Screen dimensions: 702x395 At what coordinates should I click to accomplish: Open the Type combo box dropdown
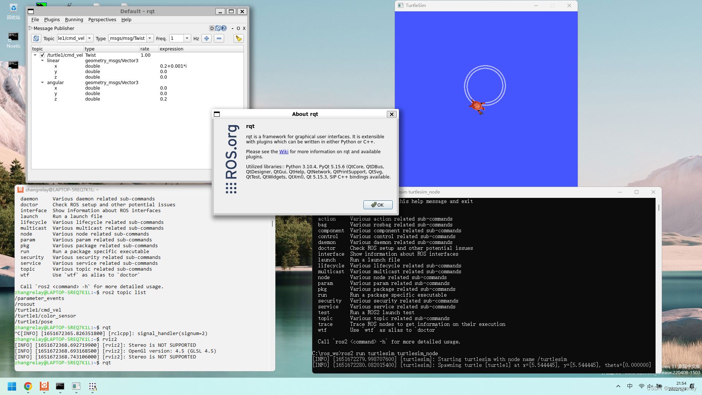point(150,38)
